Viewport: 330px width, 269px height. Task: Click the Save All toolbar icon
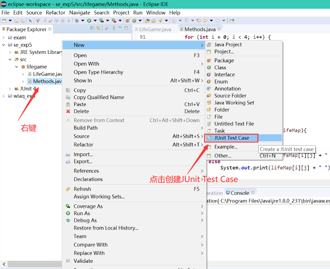click(x=22, y=21)
